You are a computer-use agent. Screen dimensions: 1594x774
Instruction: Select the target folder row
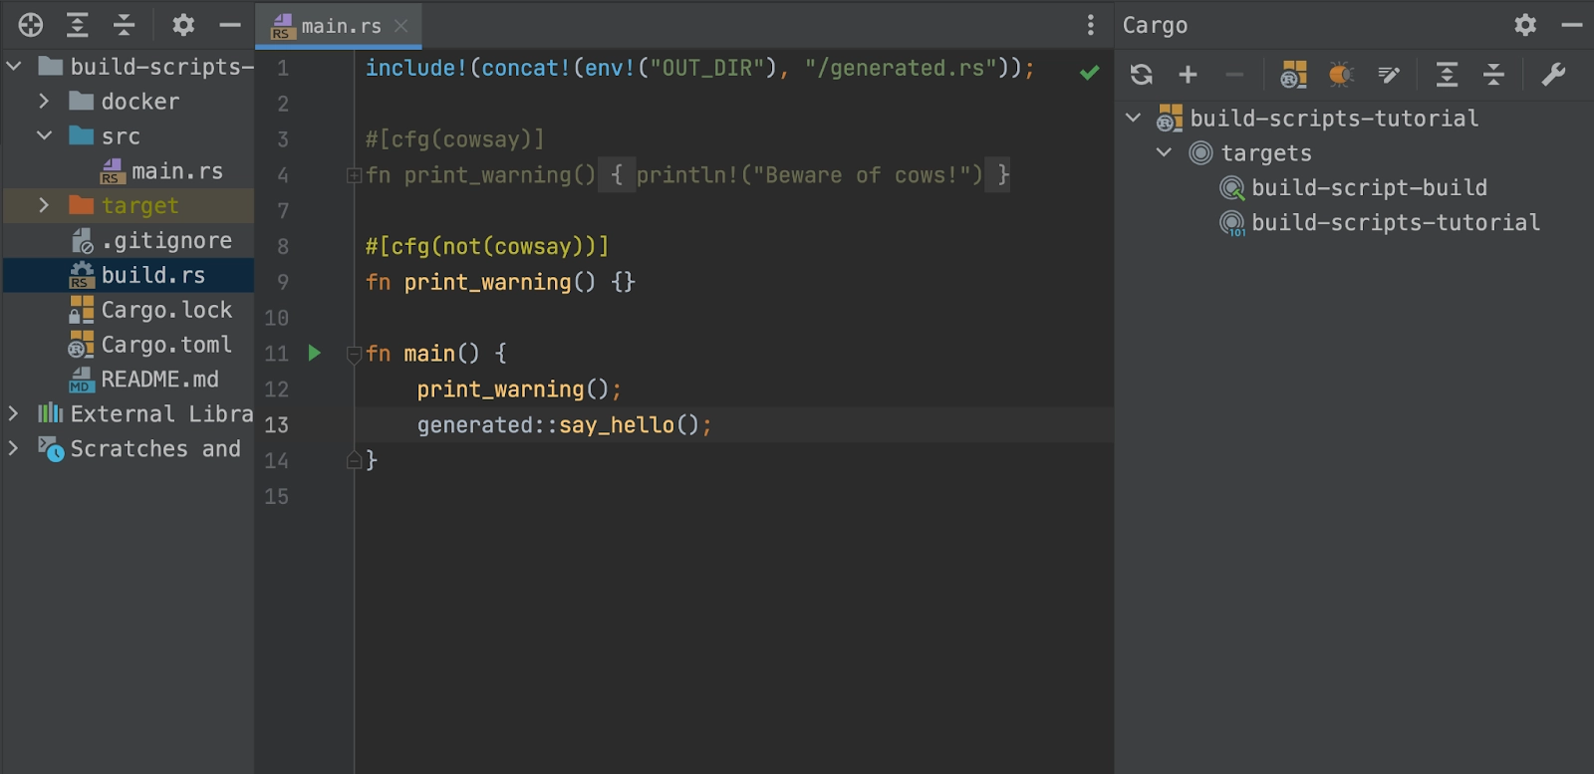coord(128,205)
